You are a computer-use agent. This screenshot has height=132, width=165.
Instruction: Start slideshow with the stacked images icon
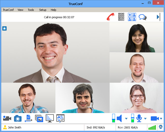39,119
